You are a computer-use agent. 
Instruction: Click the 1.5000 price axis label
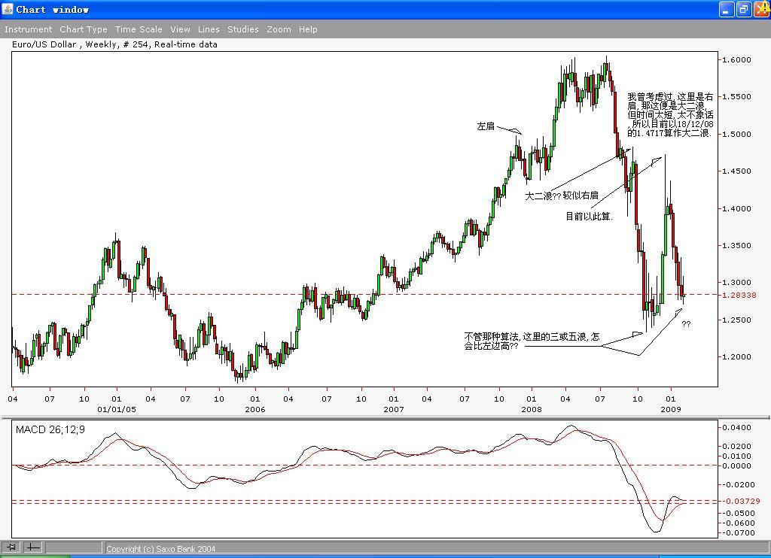click(736, 134)
